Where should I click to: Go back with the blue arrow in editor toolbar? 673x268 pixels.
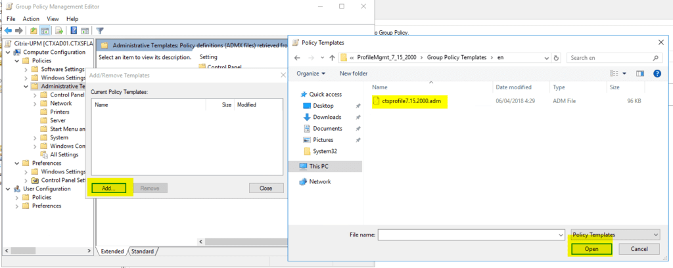8,30
